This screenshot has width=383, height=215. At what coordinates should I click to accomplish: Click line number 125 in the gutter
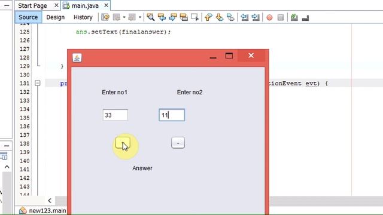(25, 32)
